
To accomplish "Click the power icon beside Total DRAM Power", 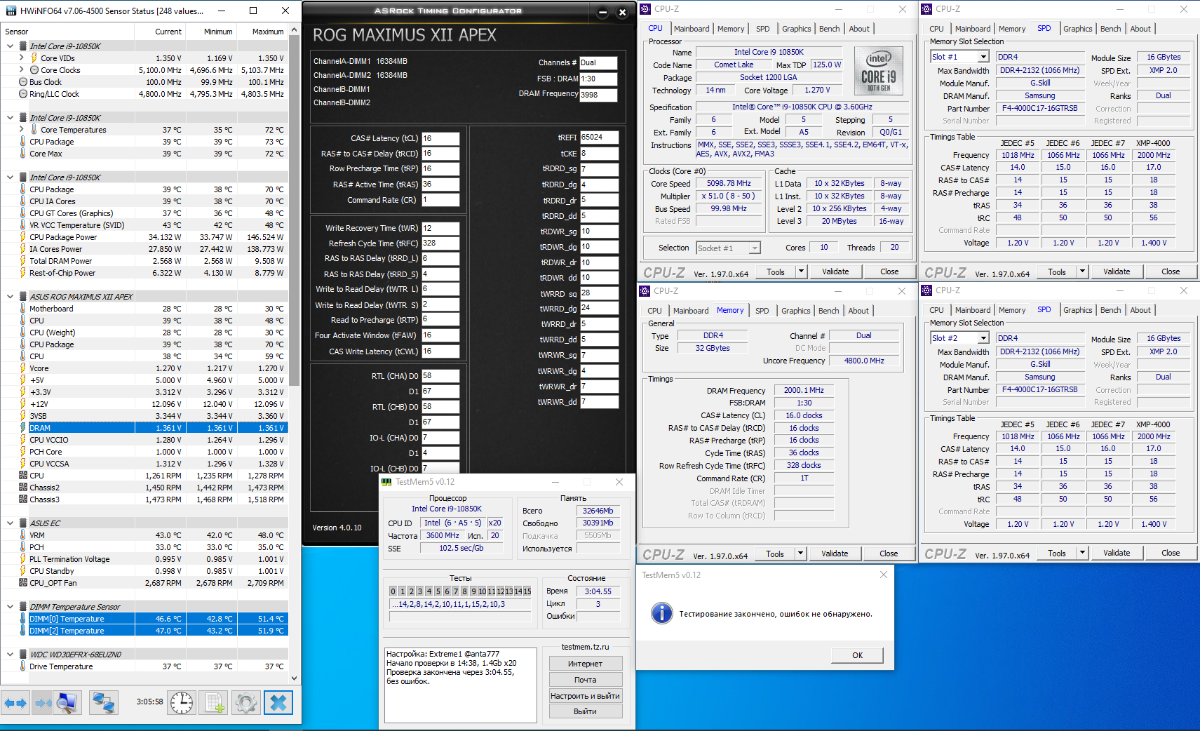I will click(23, 261).
